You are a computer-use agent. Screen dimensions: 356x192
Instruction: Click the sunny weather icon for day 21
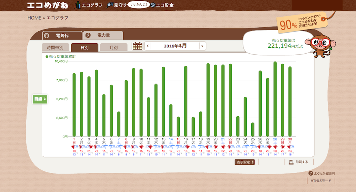pos(223,147)
